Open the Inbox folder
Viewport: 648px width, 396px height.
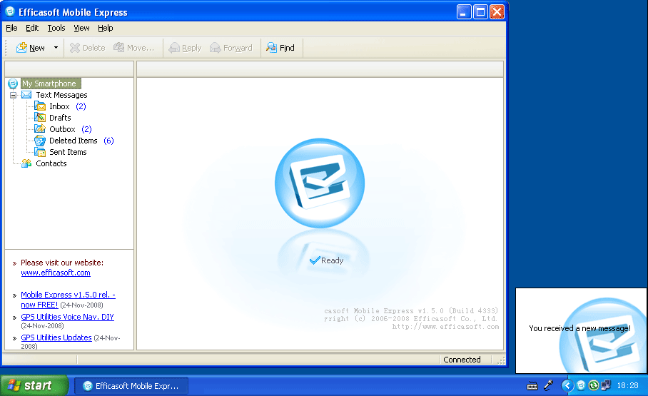tap(59, 106)
